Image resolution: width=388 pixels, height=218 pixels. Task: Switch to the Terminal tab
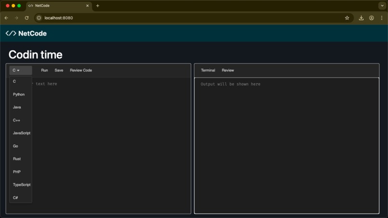pos(208,70)
